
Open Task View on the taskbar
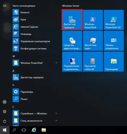[x=24, y=130]
